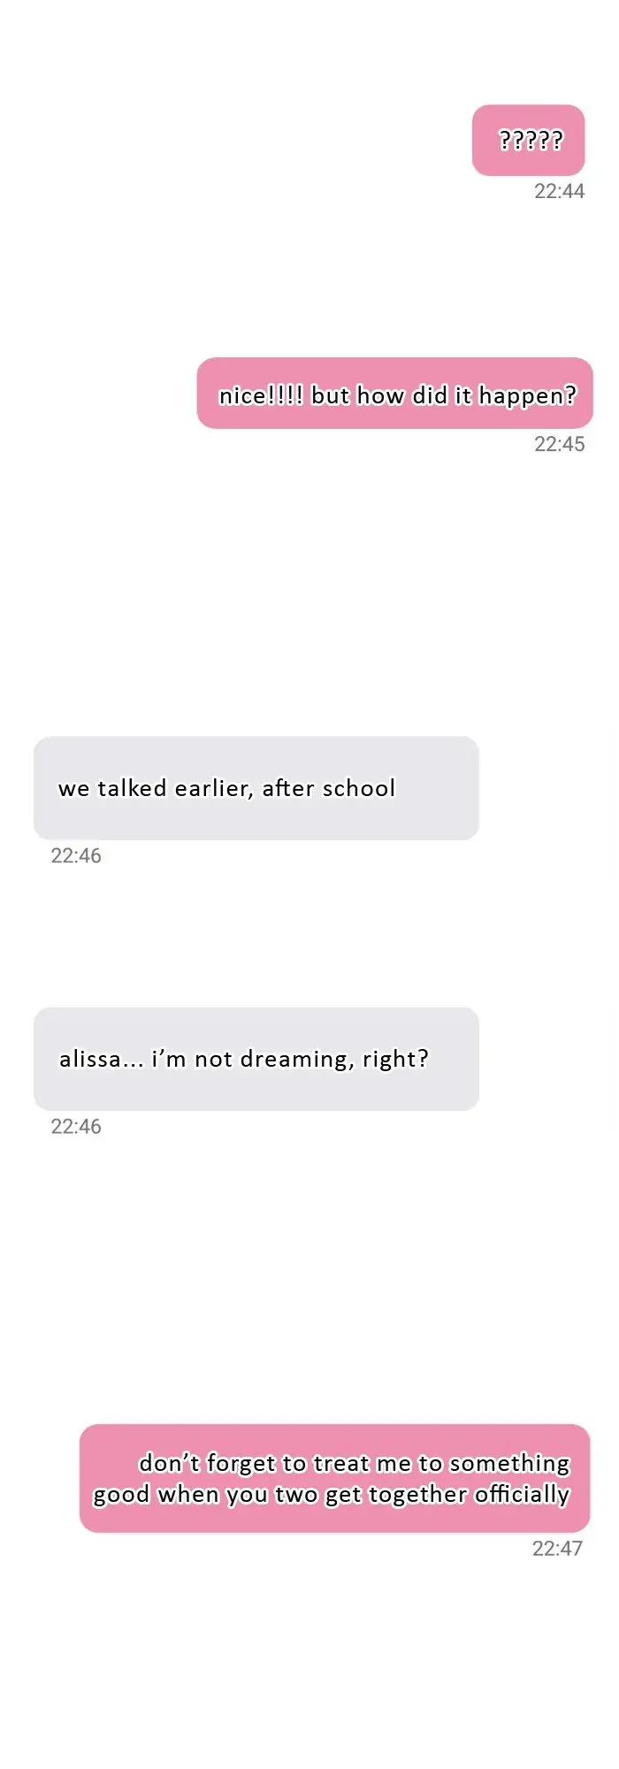Tap the 'we talked earlier, after school' bubble
This screenshot has width=619, height=1769.
tap(256, 788)
